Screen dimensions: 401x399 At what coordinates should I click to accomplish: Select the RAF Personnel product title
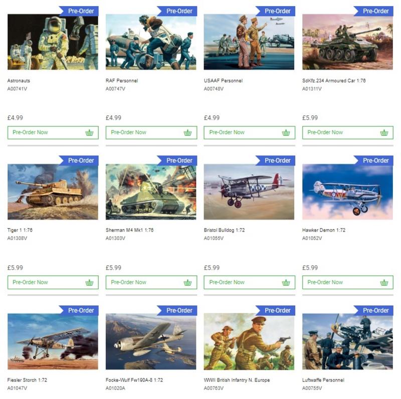(x=122, y=81)
